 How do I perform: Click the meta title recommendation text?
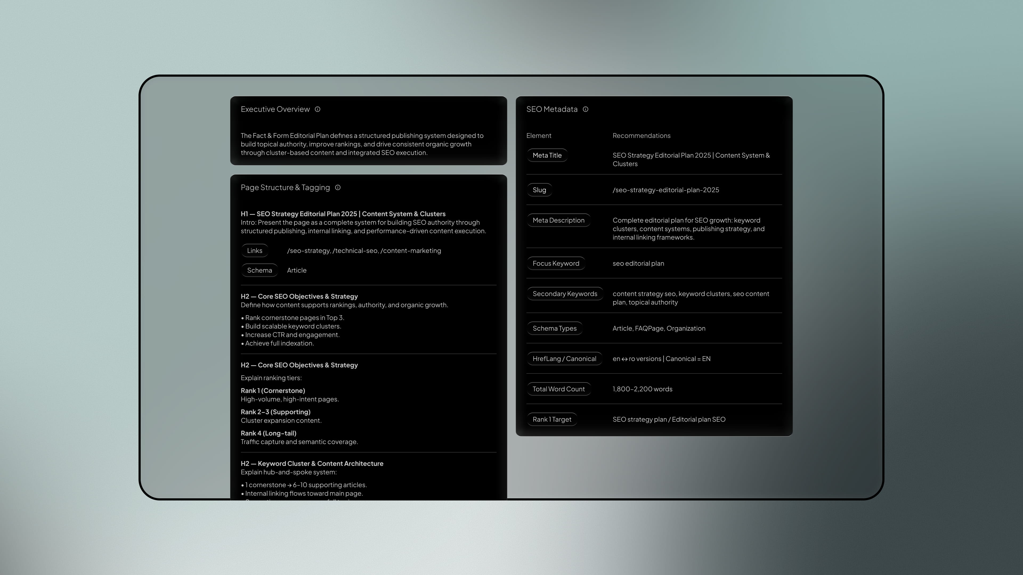tap(691, 159)
